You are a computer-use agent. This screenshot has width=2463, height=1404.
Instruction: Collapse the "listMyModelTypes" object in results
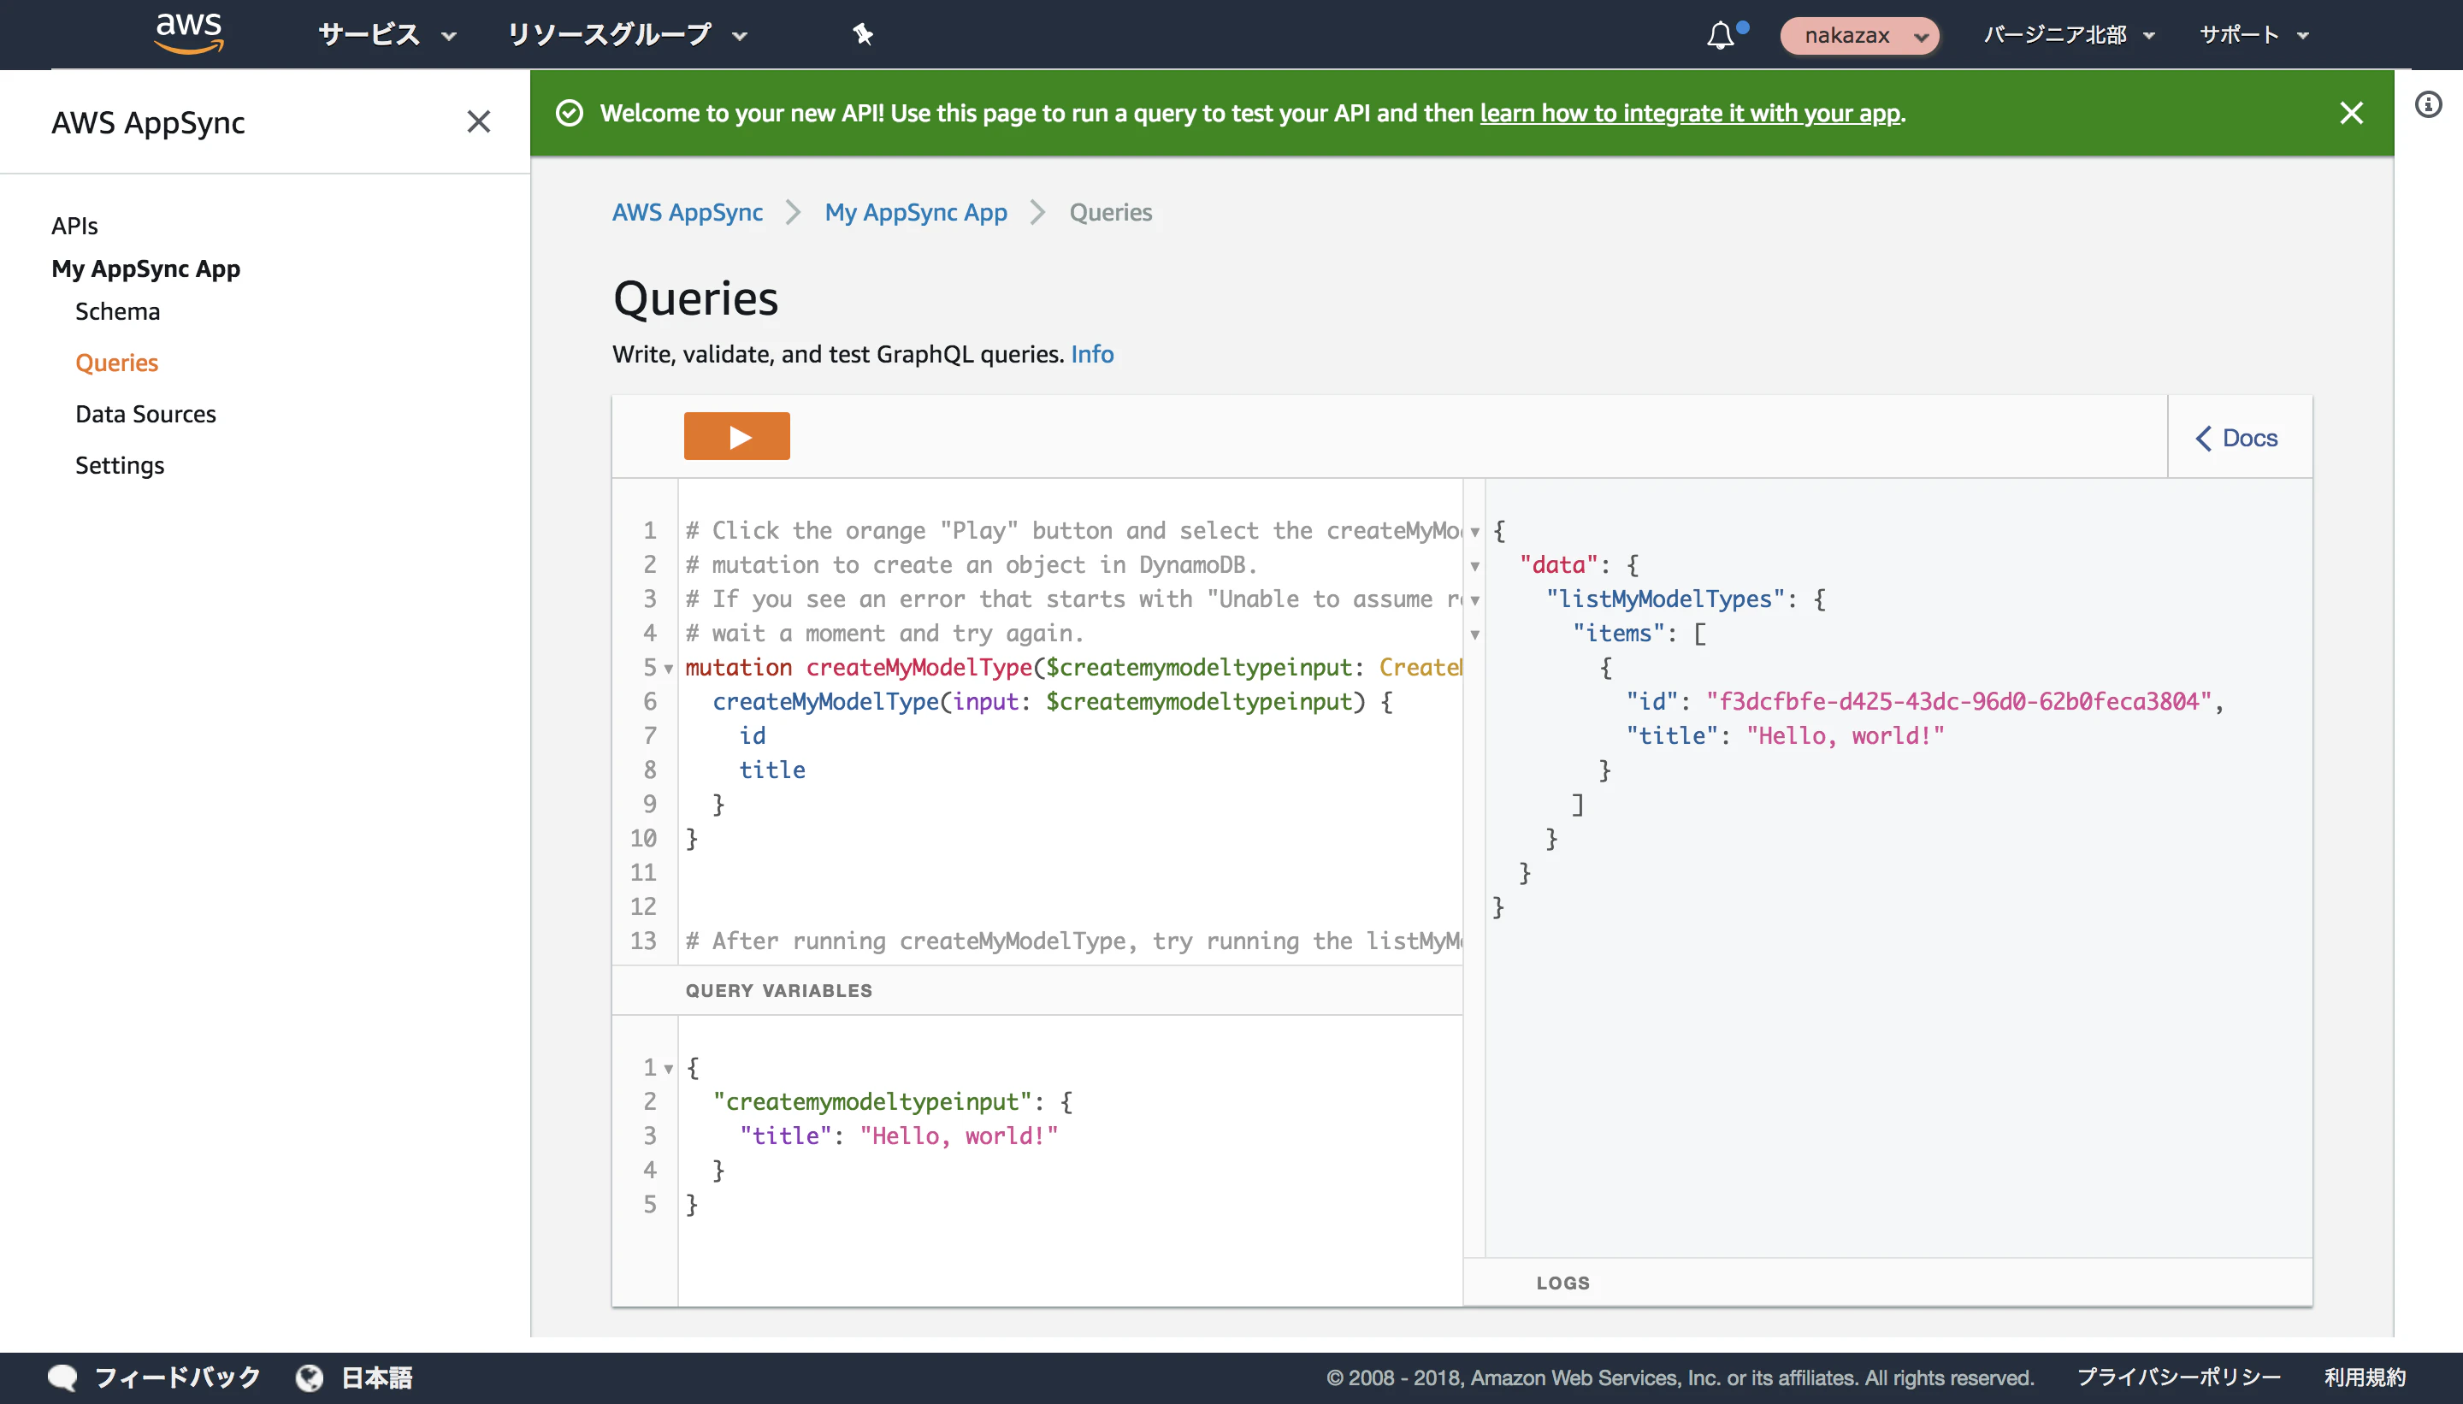coord(1474,599)
